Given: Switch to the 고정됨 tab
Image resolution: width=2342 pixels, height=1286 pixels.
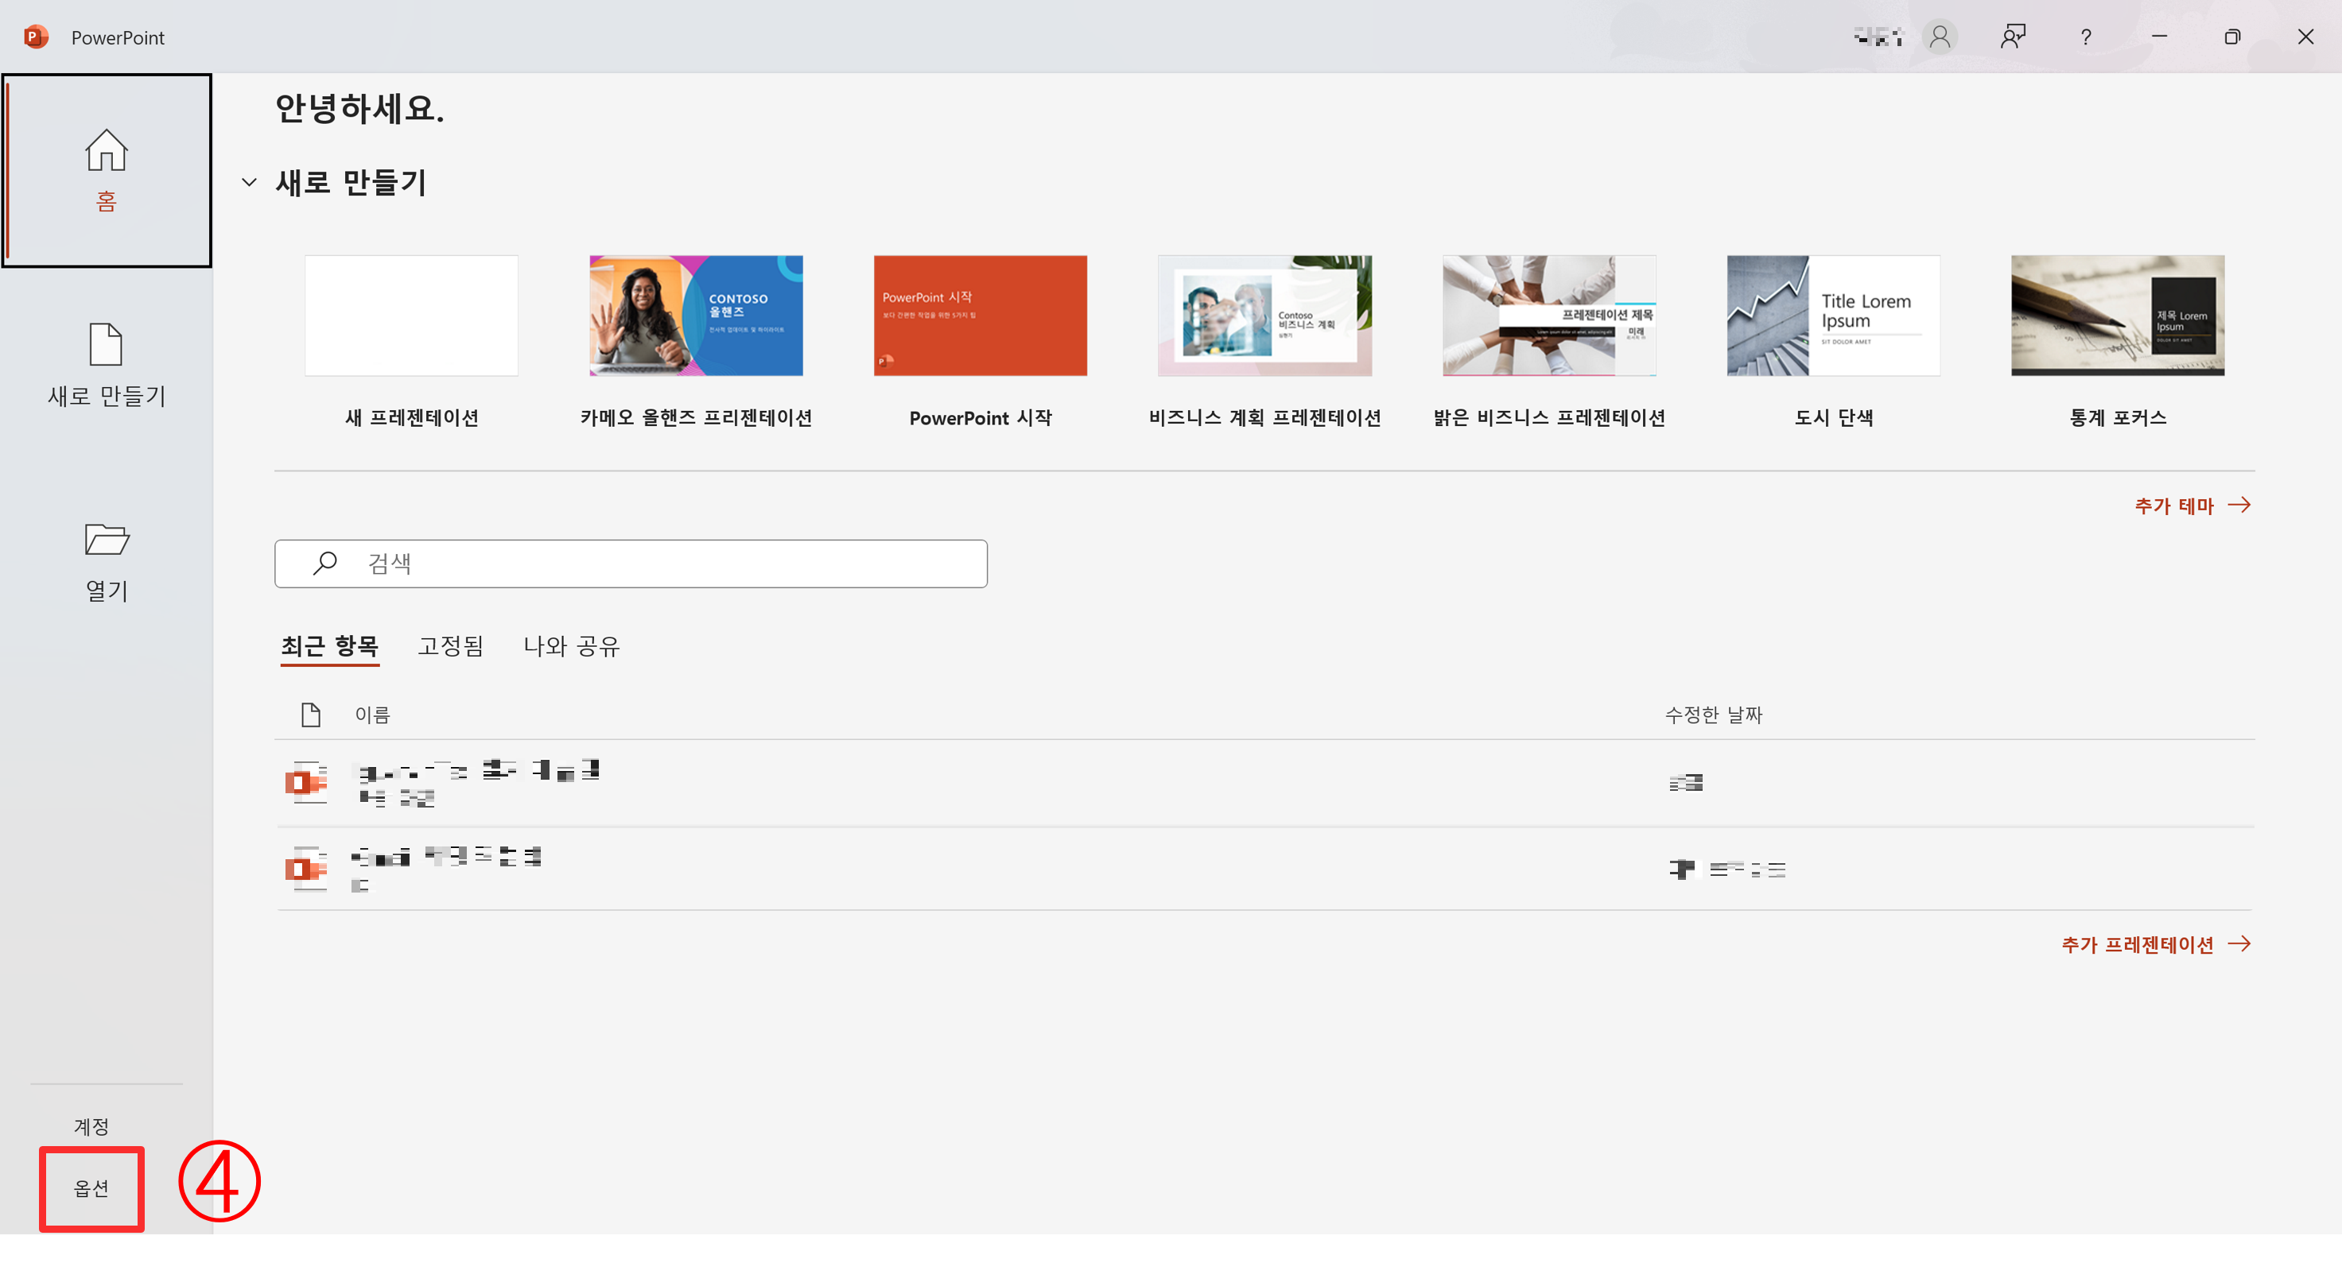Looking at the screenshot, I should coord(450,646).
